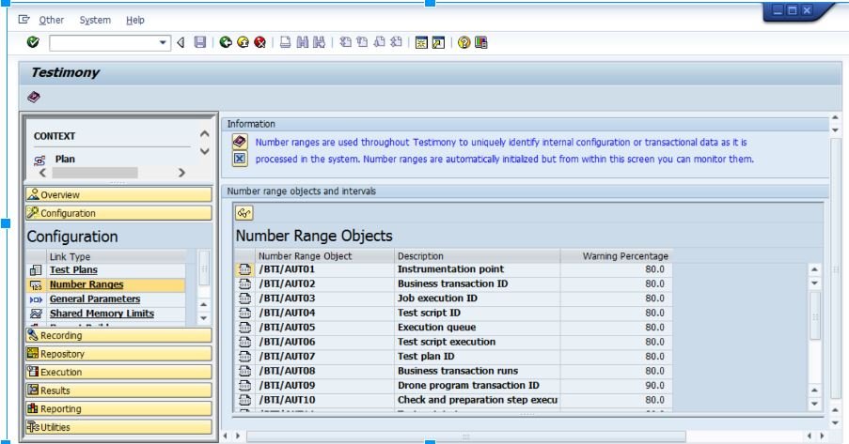The image size is (849, 444).
Task: Click the Print icon in the toolbar
Action: pyautogui.click(x=285, y=42)
